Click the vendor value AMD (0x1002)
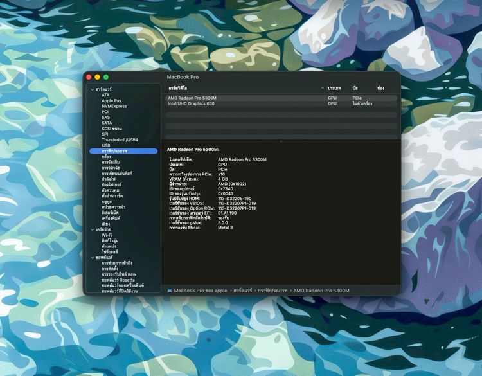Screen dimensions: 482x376 tap(232, 184)
